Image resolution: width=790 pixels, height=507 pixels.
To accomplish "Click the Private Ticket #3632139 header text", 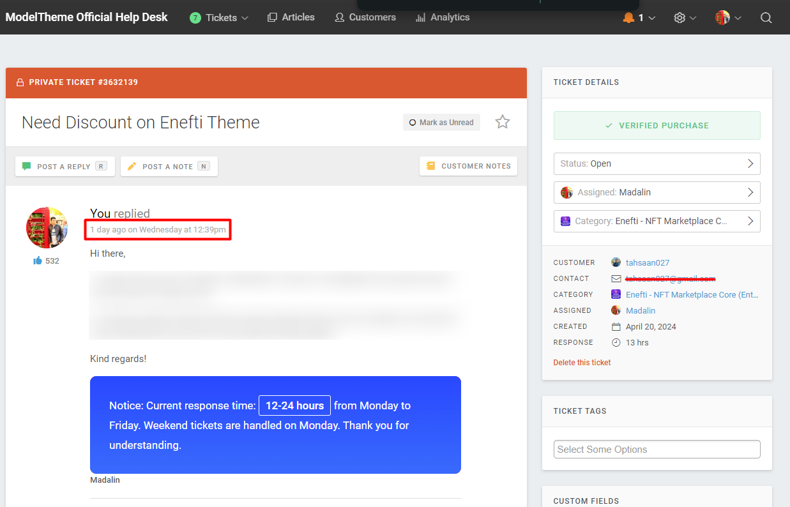I will pyautogui.click(x=84, y=82).
